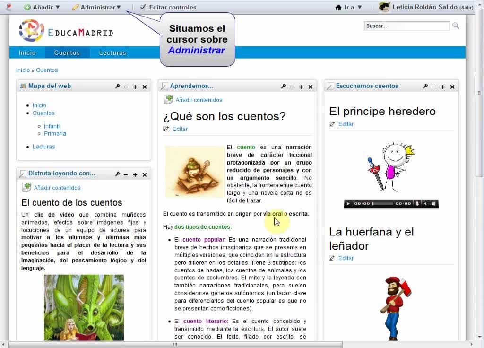
Task: Click Añadir contenidos in Disfruta leyendo portlet
Action: [x=57, y=188]
